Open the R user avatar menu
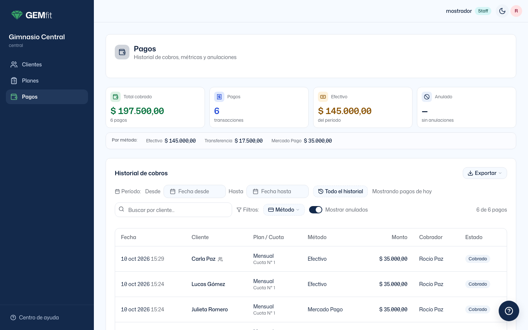The width and height of the screenshot is (528, 330). (x=516, y=11)
